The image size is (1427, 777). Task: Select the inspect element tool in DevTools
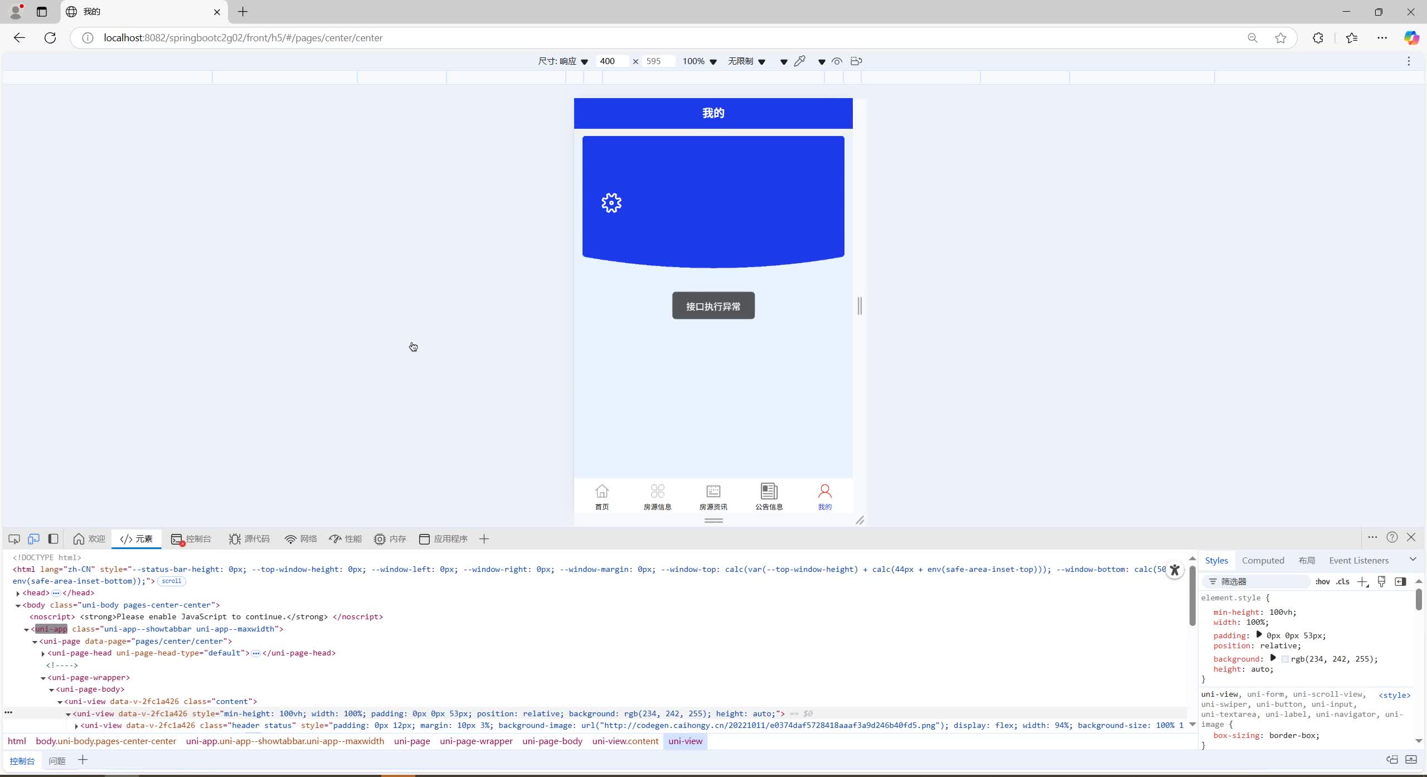tap(14, 538)
